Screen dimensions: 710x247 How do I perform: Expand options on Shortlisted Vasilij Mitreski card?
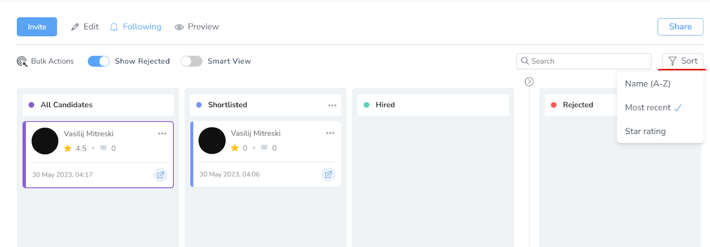click(x=330, y=133)
